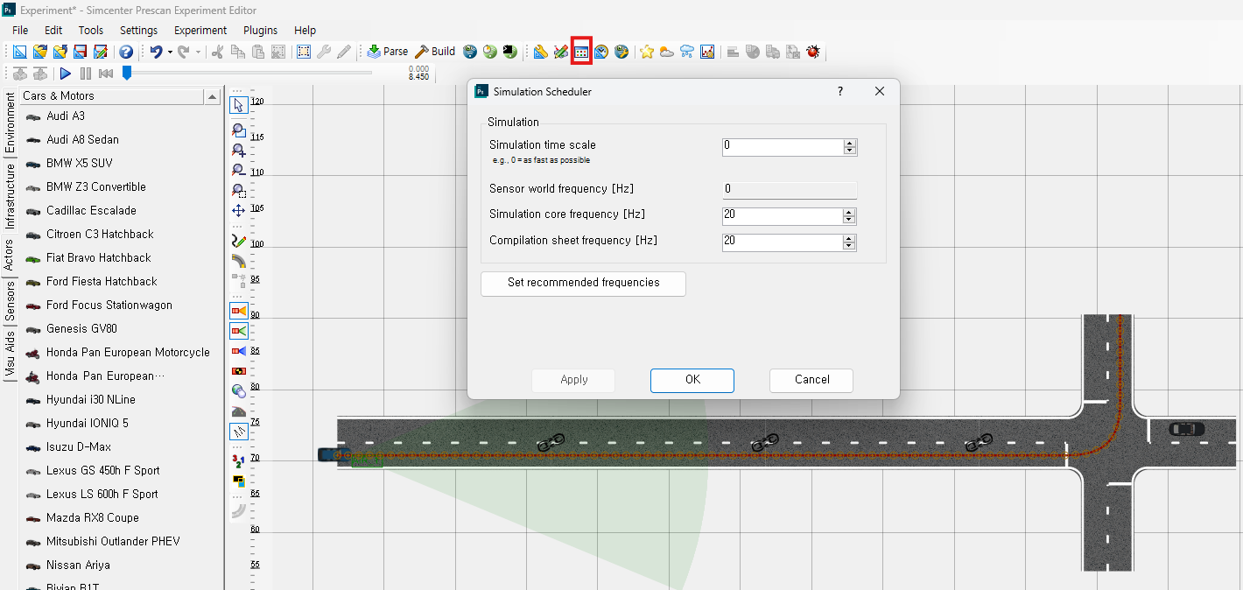Click the yellow star favorites icon
The width and height of the screenshot is (1243, 590).
click(x=647, y=52)
